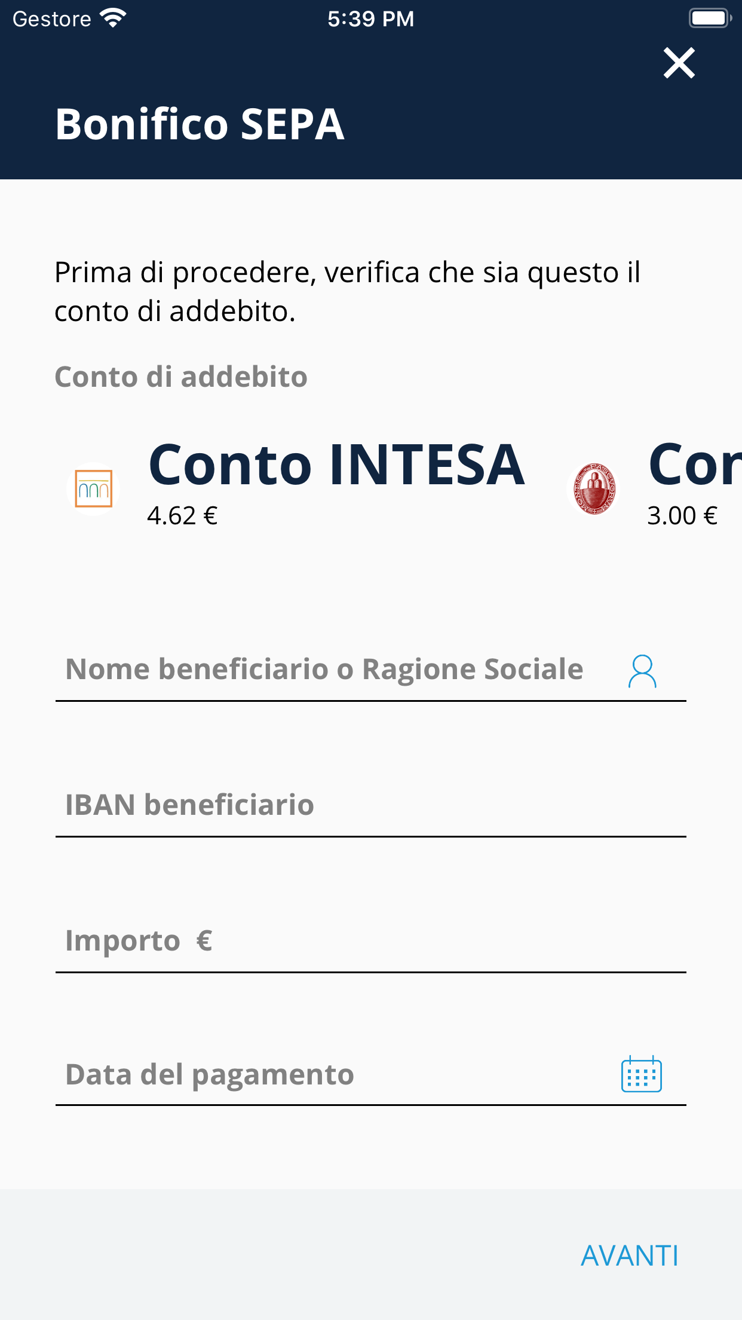
Task: Close the Bonifico SEPA screen
Action: (x=679, y=63)
